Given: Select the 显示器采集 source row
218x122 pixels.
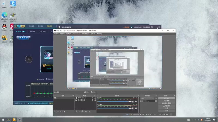Looking at the screenshot, I should tap(86, 100).
